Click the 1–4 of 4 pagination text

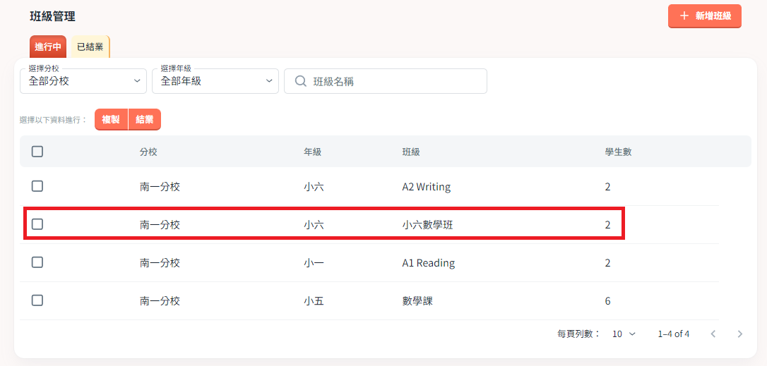point(674,334)
